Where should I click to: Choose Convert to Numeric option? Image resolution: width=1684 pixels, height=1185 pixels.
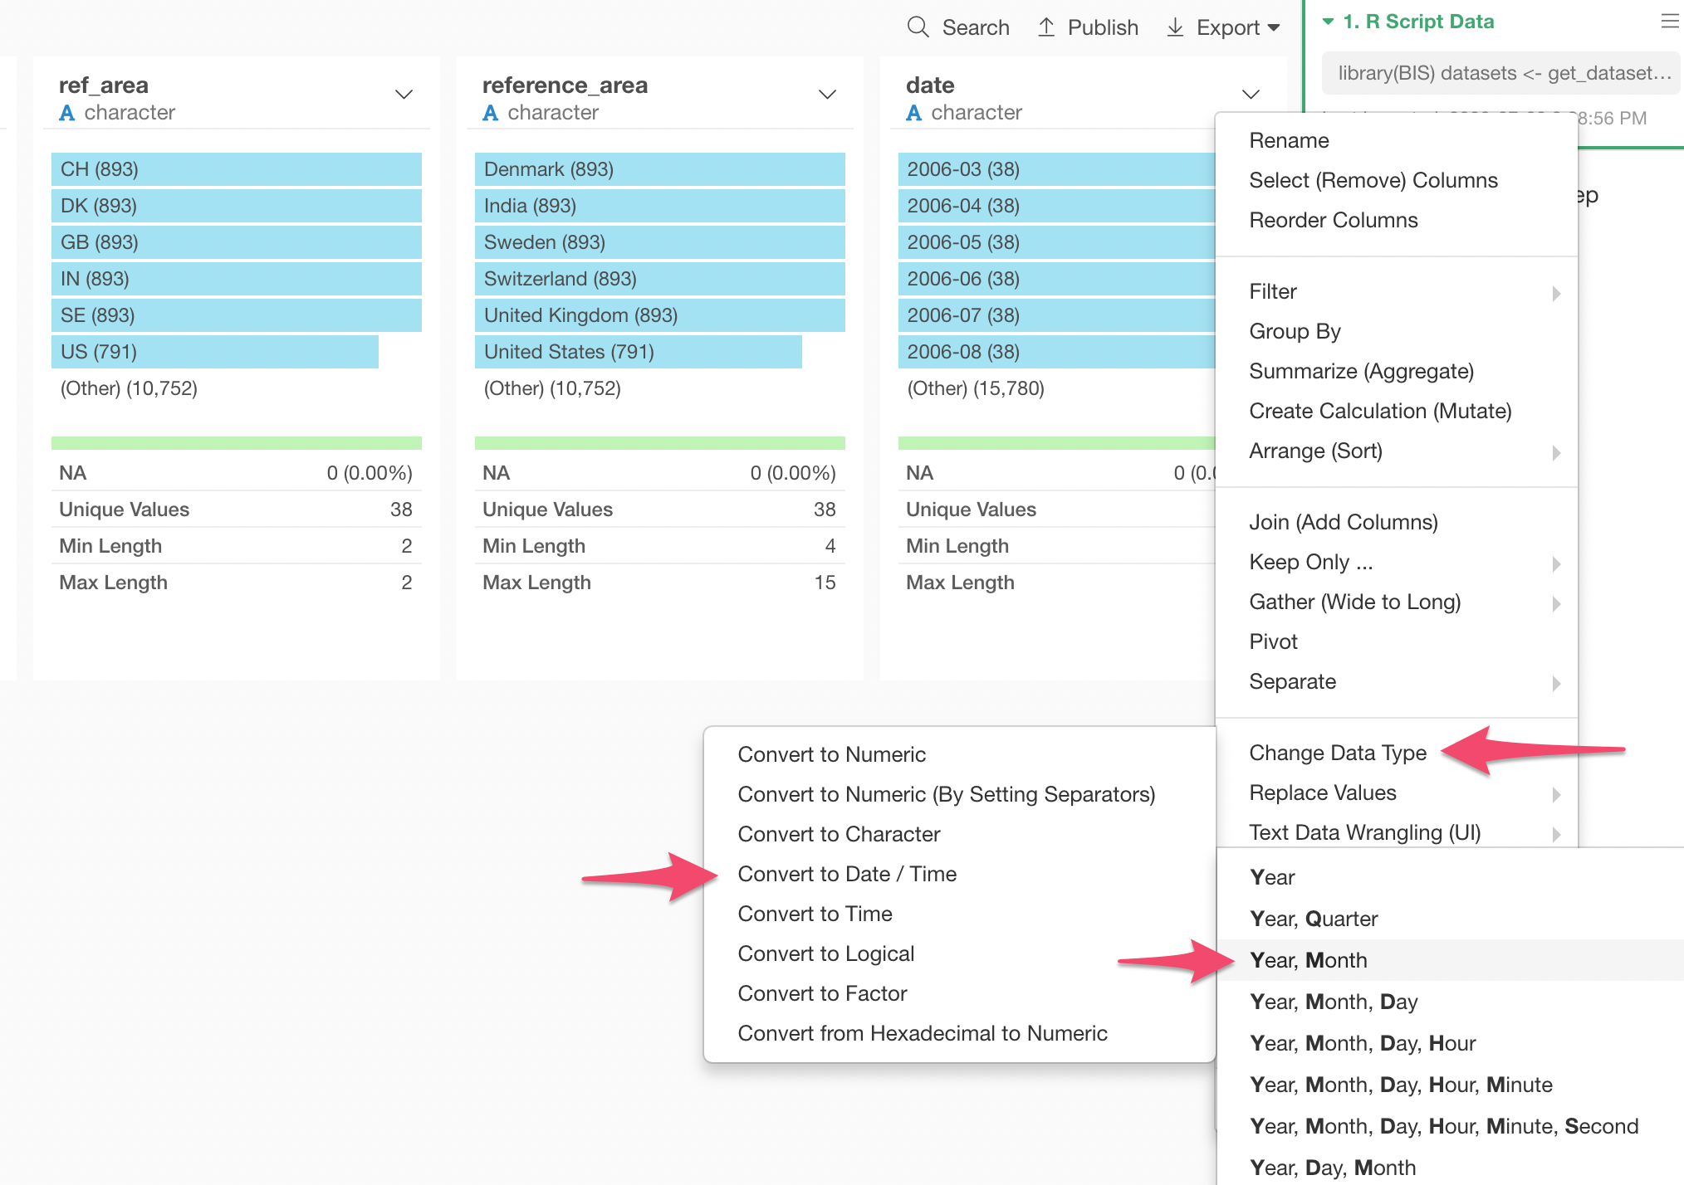pyautogui.click(x=831, y=754)
